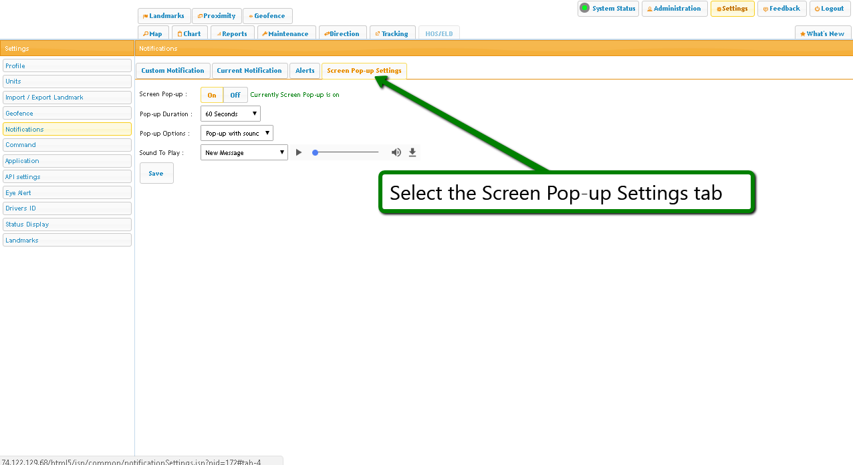853x465 pixels.
Task: Open the System Status indicator
Action: [608, 9]
